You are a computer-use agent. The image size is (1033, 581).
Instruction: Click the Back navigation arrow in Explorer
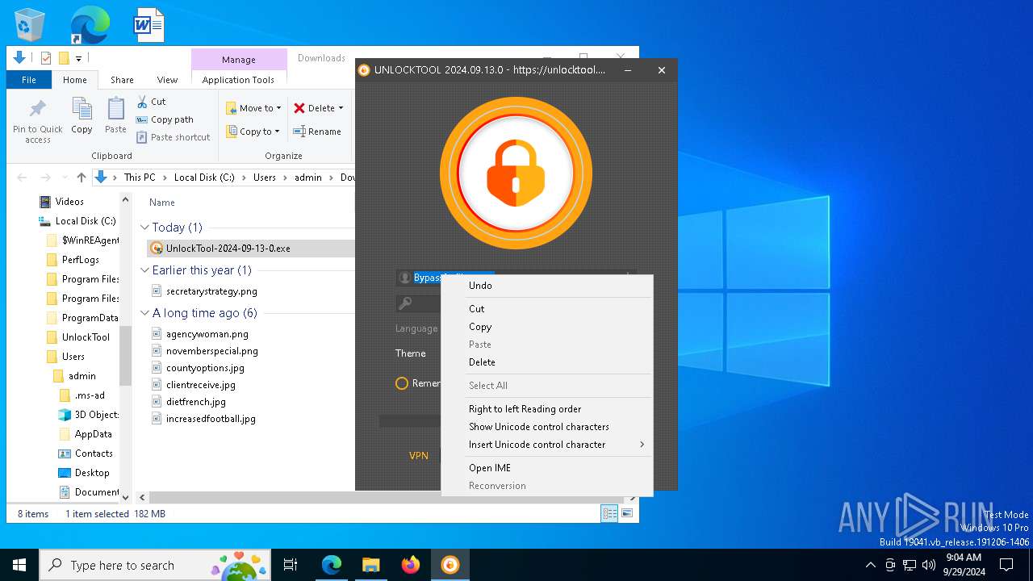pyautogui.click(x=23, y=178)
